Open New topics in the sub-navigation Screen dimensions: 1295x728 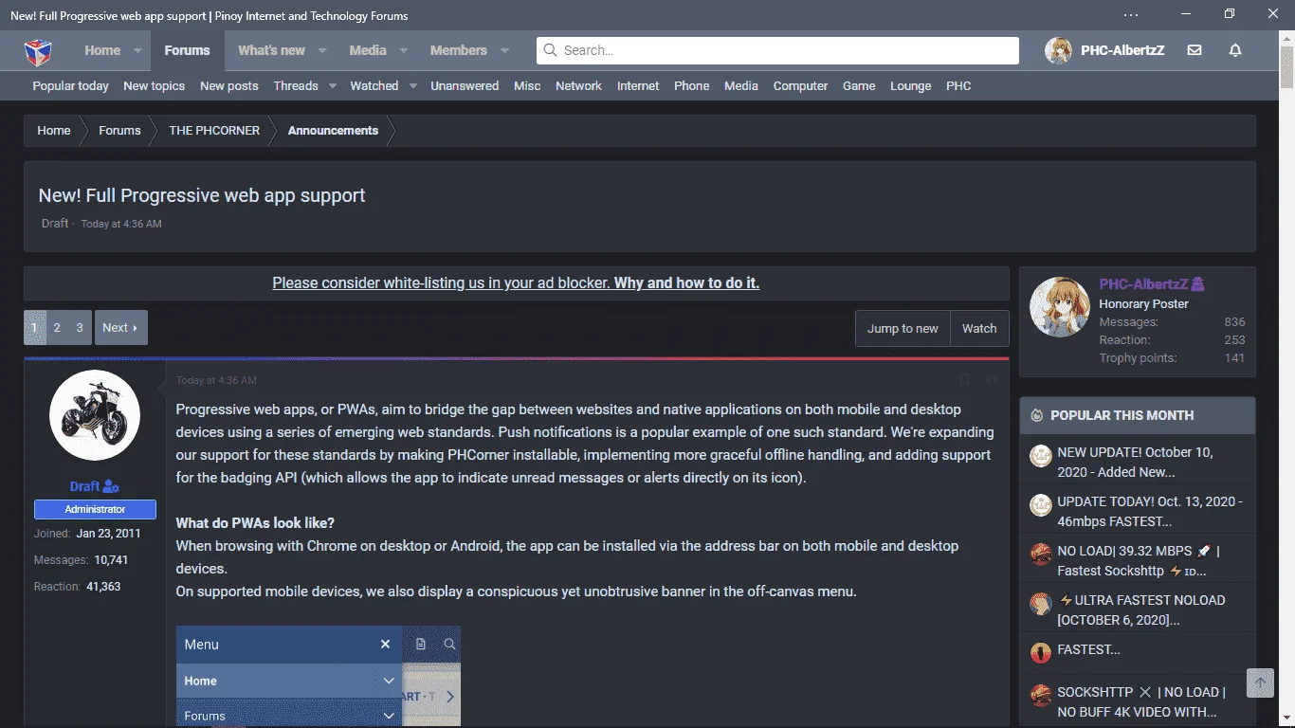pyautogui.click(x=154, y=85)
